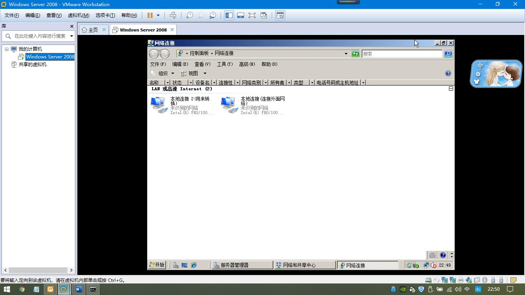Click the help question mark in 网络连接 toolbar
The image size is (525, 295).
(x=448, y=73)
